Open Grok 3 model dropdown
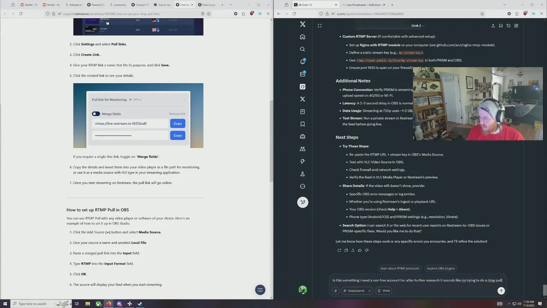Screen dimensions: 547x308 pyautogui.click(x=418, y=26)
